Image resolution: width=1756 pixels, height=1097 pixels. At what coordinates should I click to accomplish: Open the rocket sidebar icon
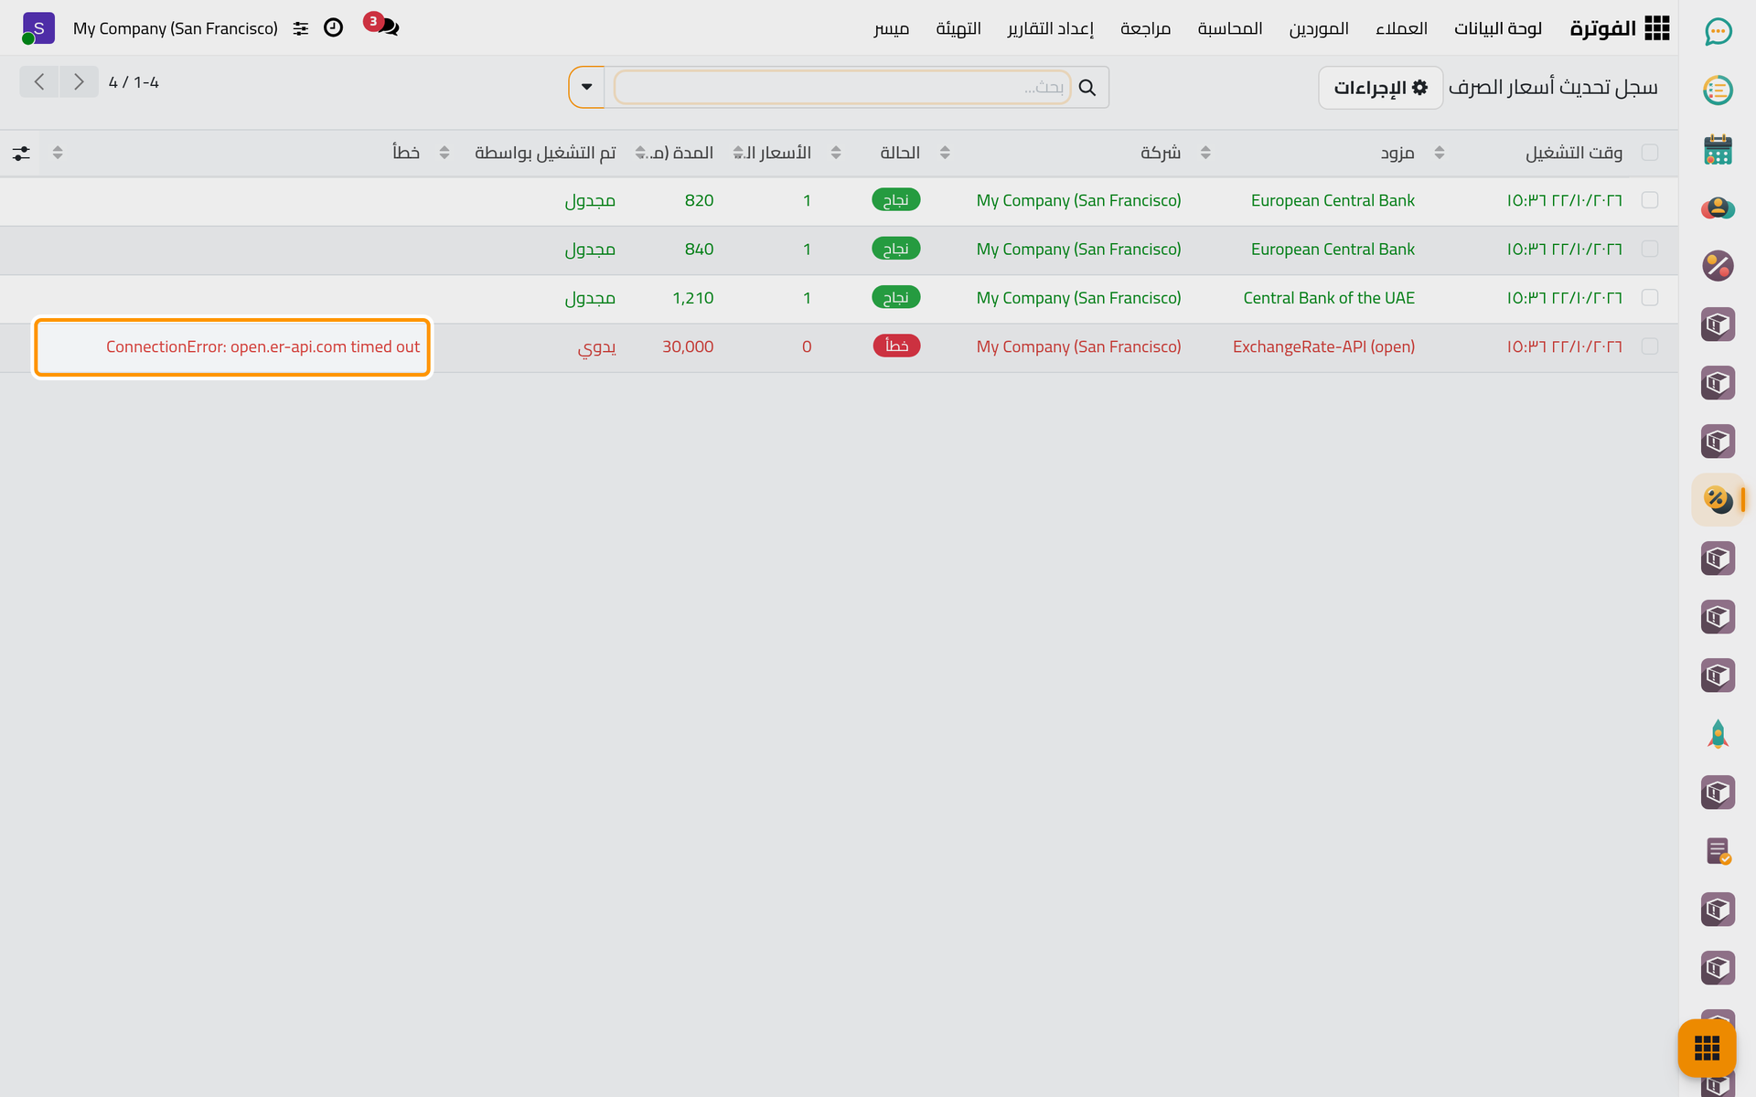point(1718,734)
